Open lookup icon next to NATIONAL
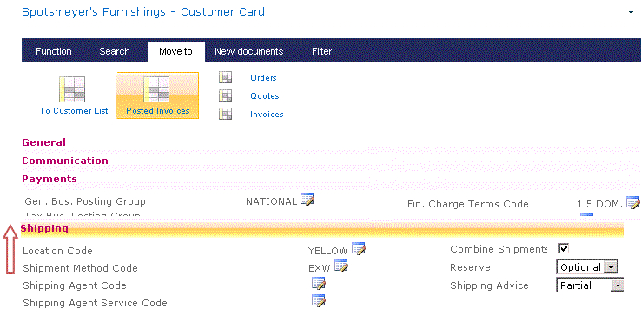 click(307, 199)
